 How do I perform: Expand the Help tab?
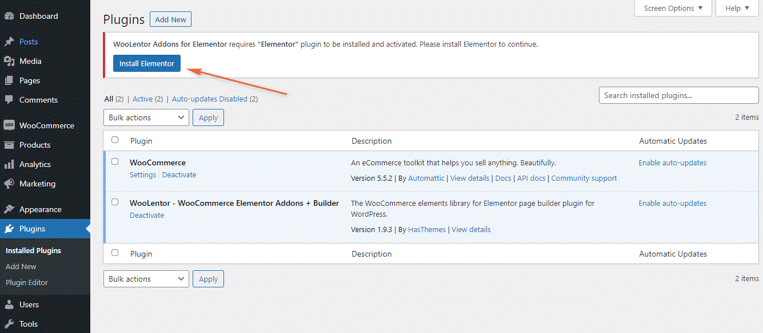(x=737, y=8)
